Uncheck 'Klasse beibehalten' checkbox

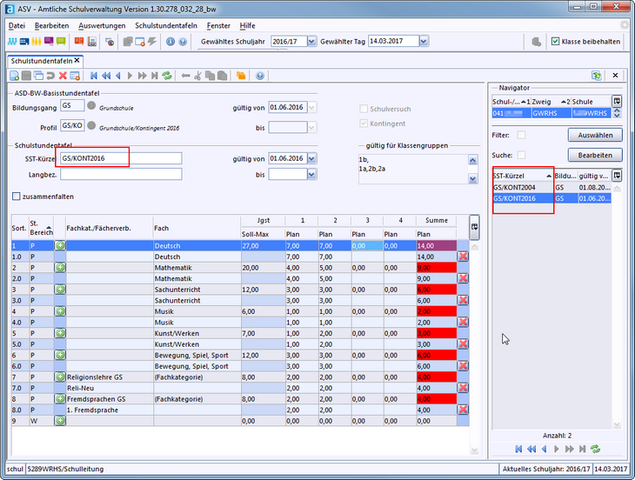click(556, 41)
